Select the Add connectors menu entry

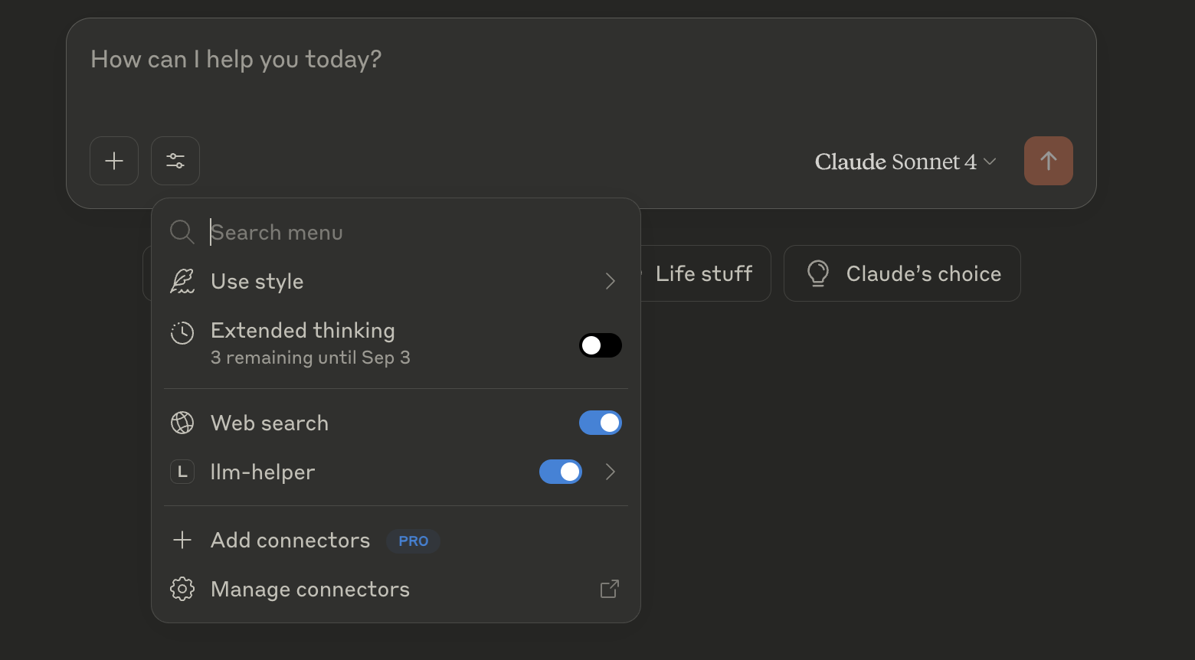pyautogui.click(x=396, y=540)
